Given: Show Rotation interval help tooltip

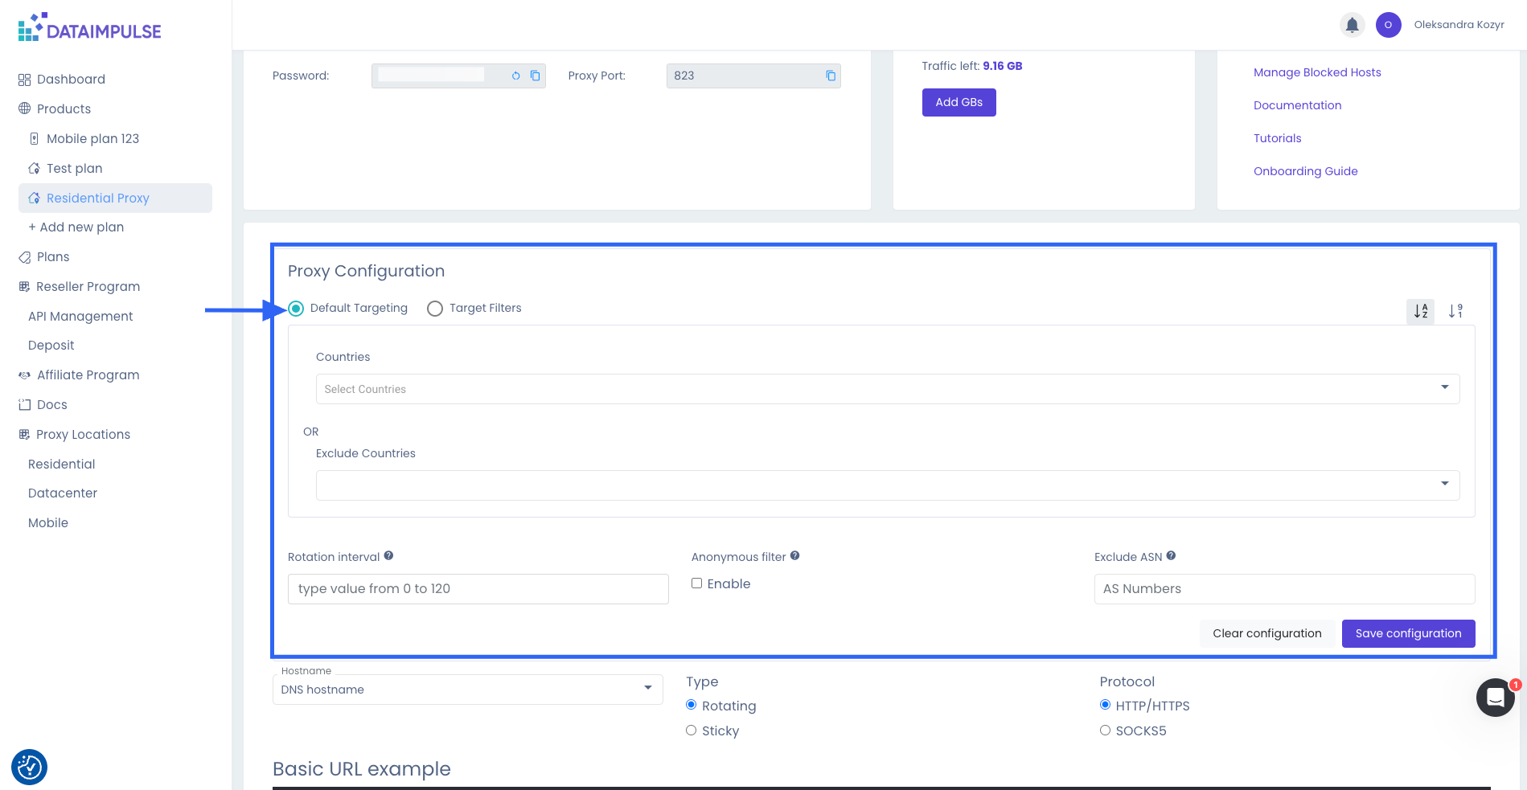Looking at the screenshot, I should pos(388,555).
